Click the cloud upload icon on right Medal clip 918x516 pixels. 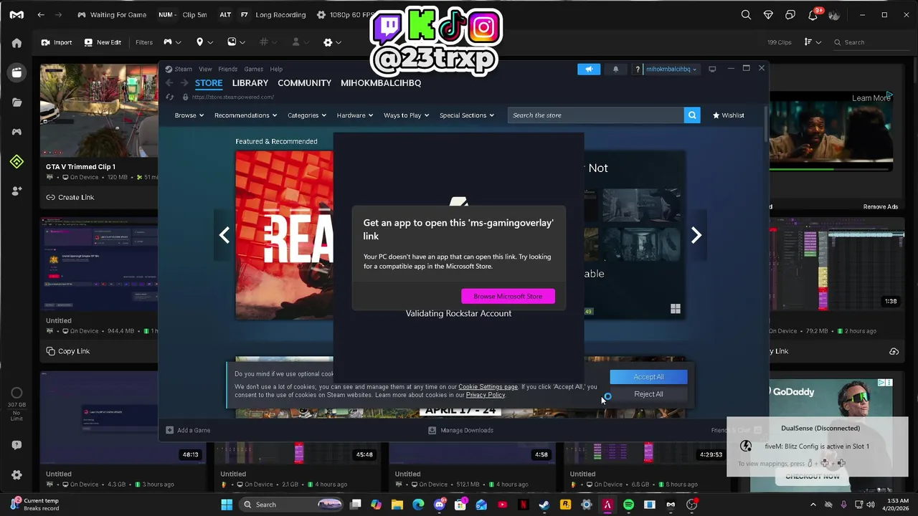894,351
